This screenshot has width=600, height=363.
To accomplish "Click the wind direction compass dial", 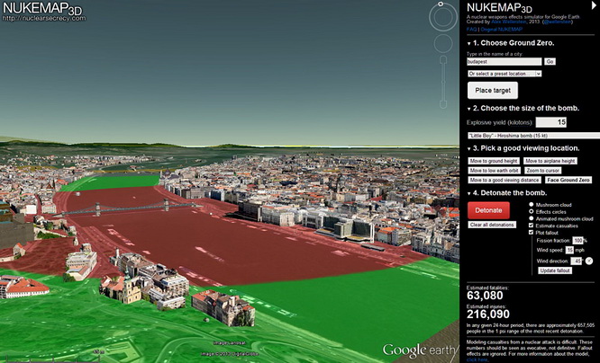I will pyautogui.click(x=589, y=261).
